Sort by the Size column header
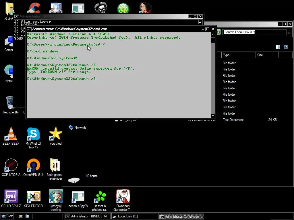The width and height of the screenshot is (294, 220). (x=267, y=55)
